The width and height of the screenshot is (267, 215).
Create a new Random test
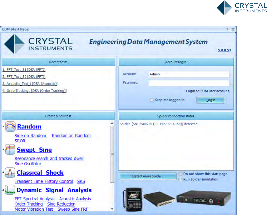click(x=29, y=127)
